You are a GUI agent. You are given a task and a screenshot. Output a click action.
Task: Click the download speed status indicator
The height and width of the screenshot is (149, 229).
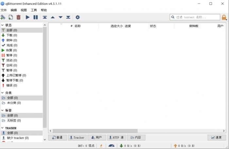(x=130, y=146)
